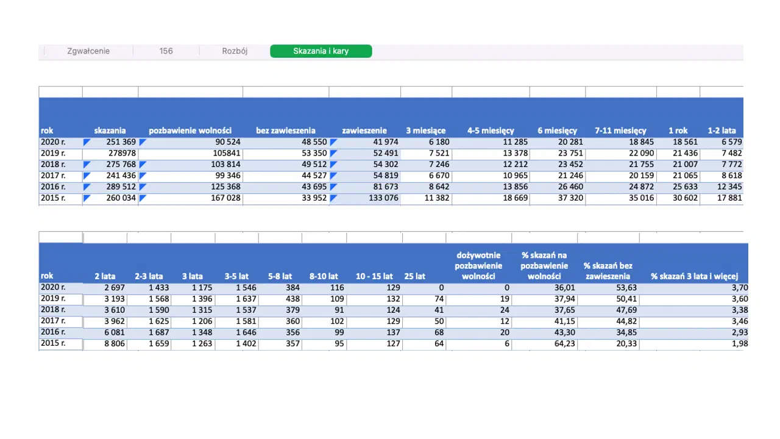Click the blue flag in the 133 076 cell

pos(333,198)
